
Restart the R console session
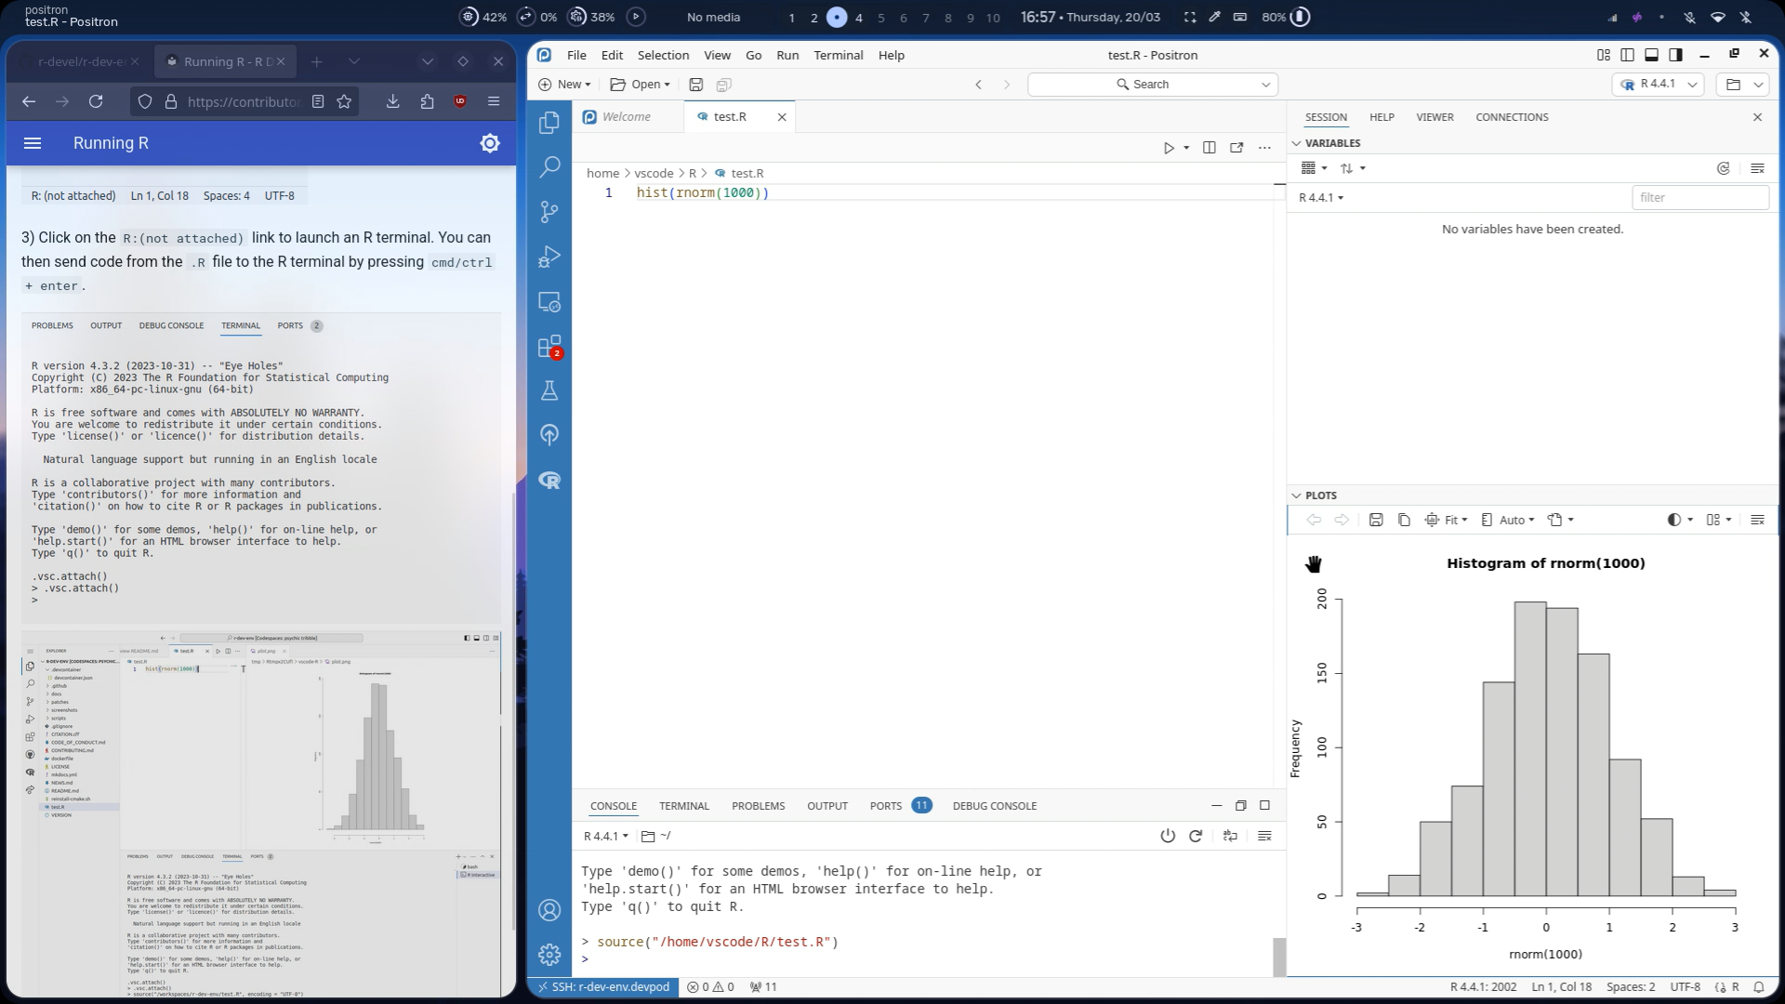(x=1196, y=836)
